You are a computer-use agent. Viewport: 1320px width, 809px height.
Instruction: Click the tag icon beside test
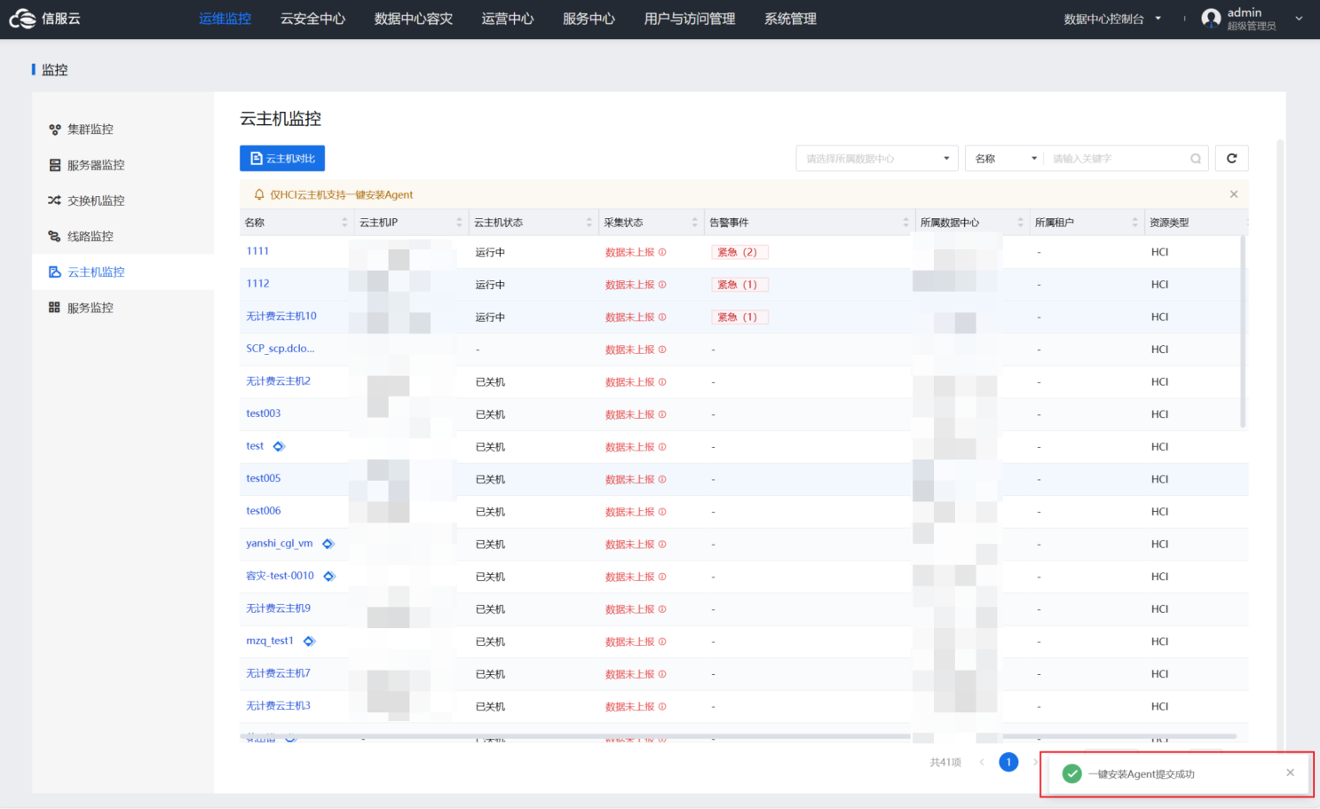[x=279, y=446]
